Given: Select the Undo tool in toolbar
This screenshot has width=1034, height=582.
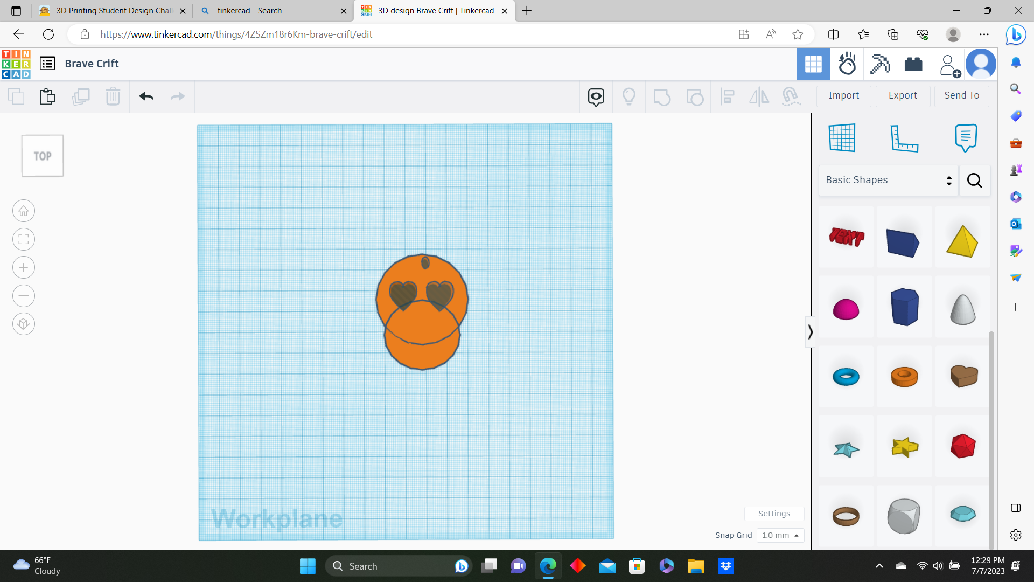Looking at the screenshot, I should (x=145, y=96).
